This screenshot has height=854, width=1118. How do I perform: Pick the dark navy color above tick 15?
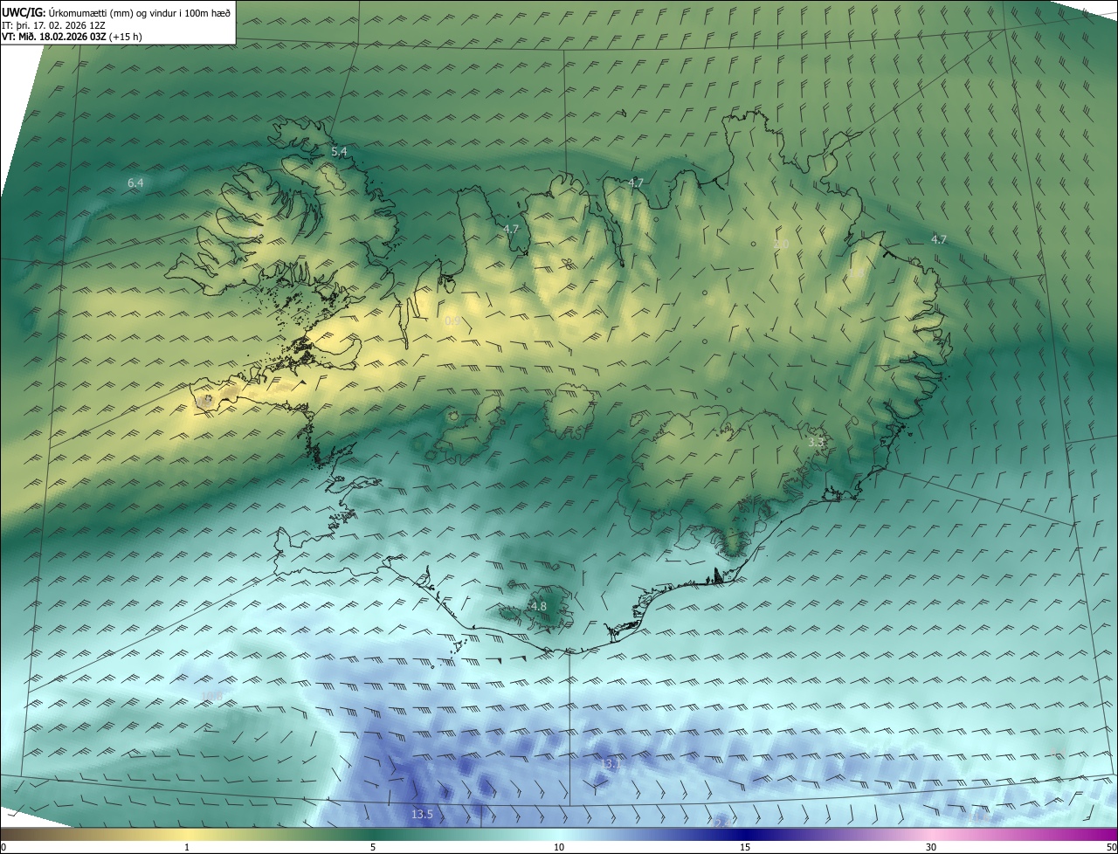745,835
